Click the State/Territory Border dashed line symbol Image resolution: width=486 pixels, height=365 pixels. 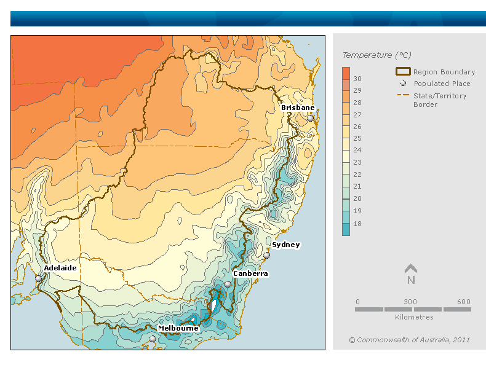[x=403, y=95]
